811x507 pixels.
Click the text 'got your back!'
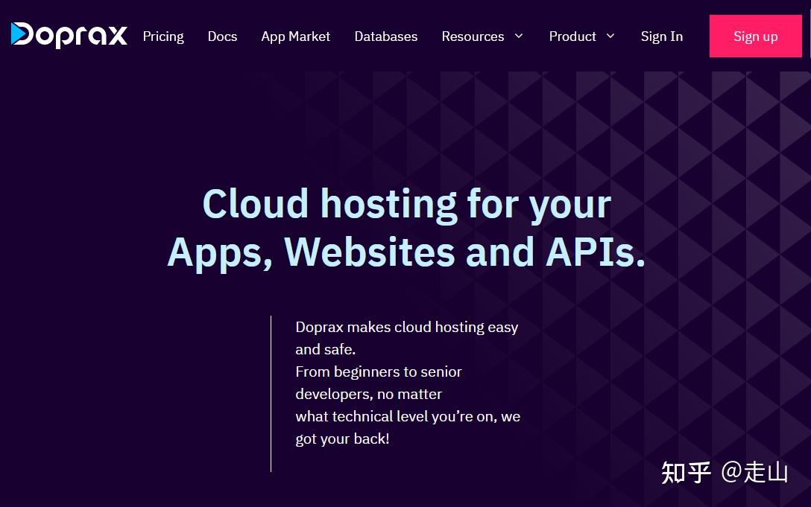click(342, 439)
